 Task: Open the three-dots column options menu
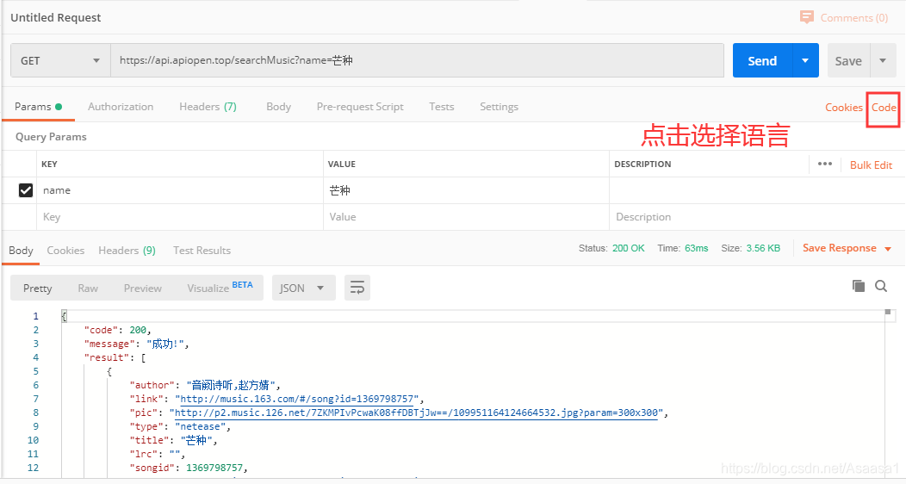(824, 164)
